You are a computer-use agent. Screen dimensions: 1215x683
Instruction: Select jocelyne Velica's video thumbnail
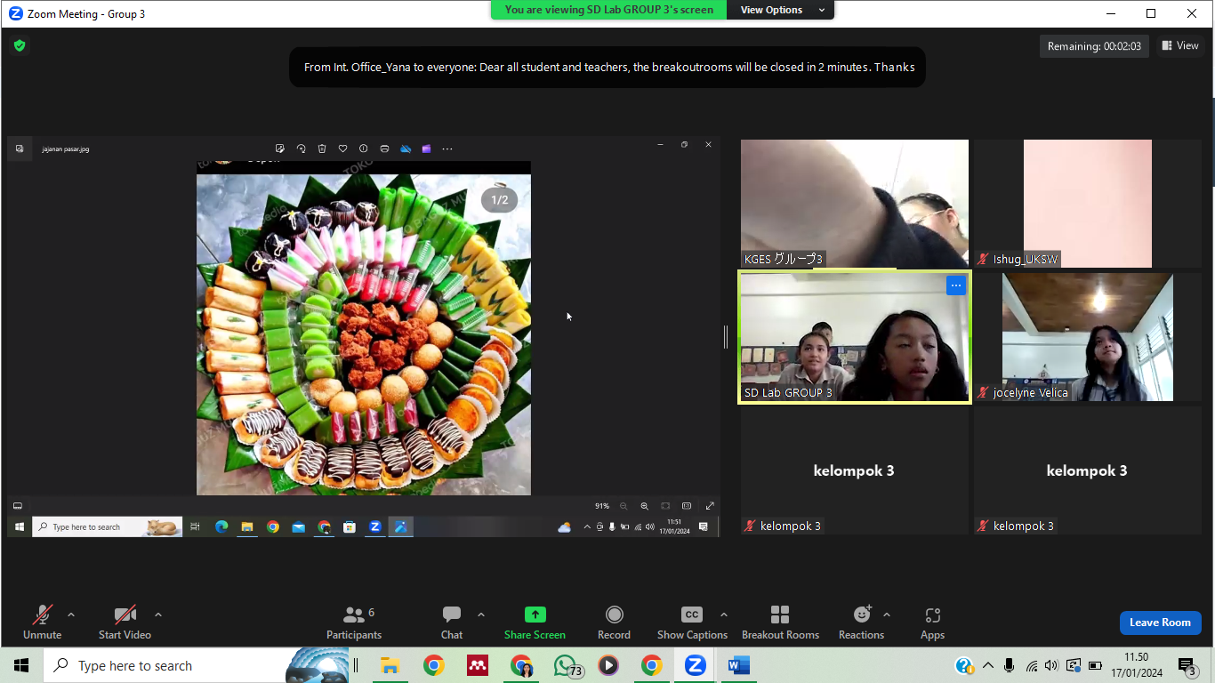coord(1087,338)
